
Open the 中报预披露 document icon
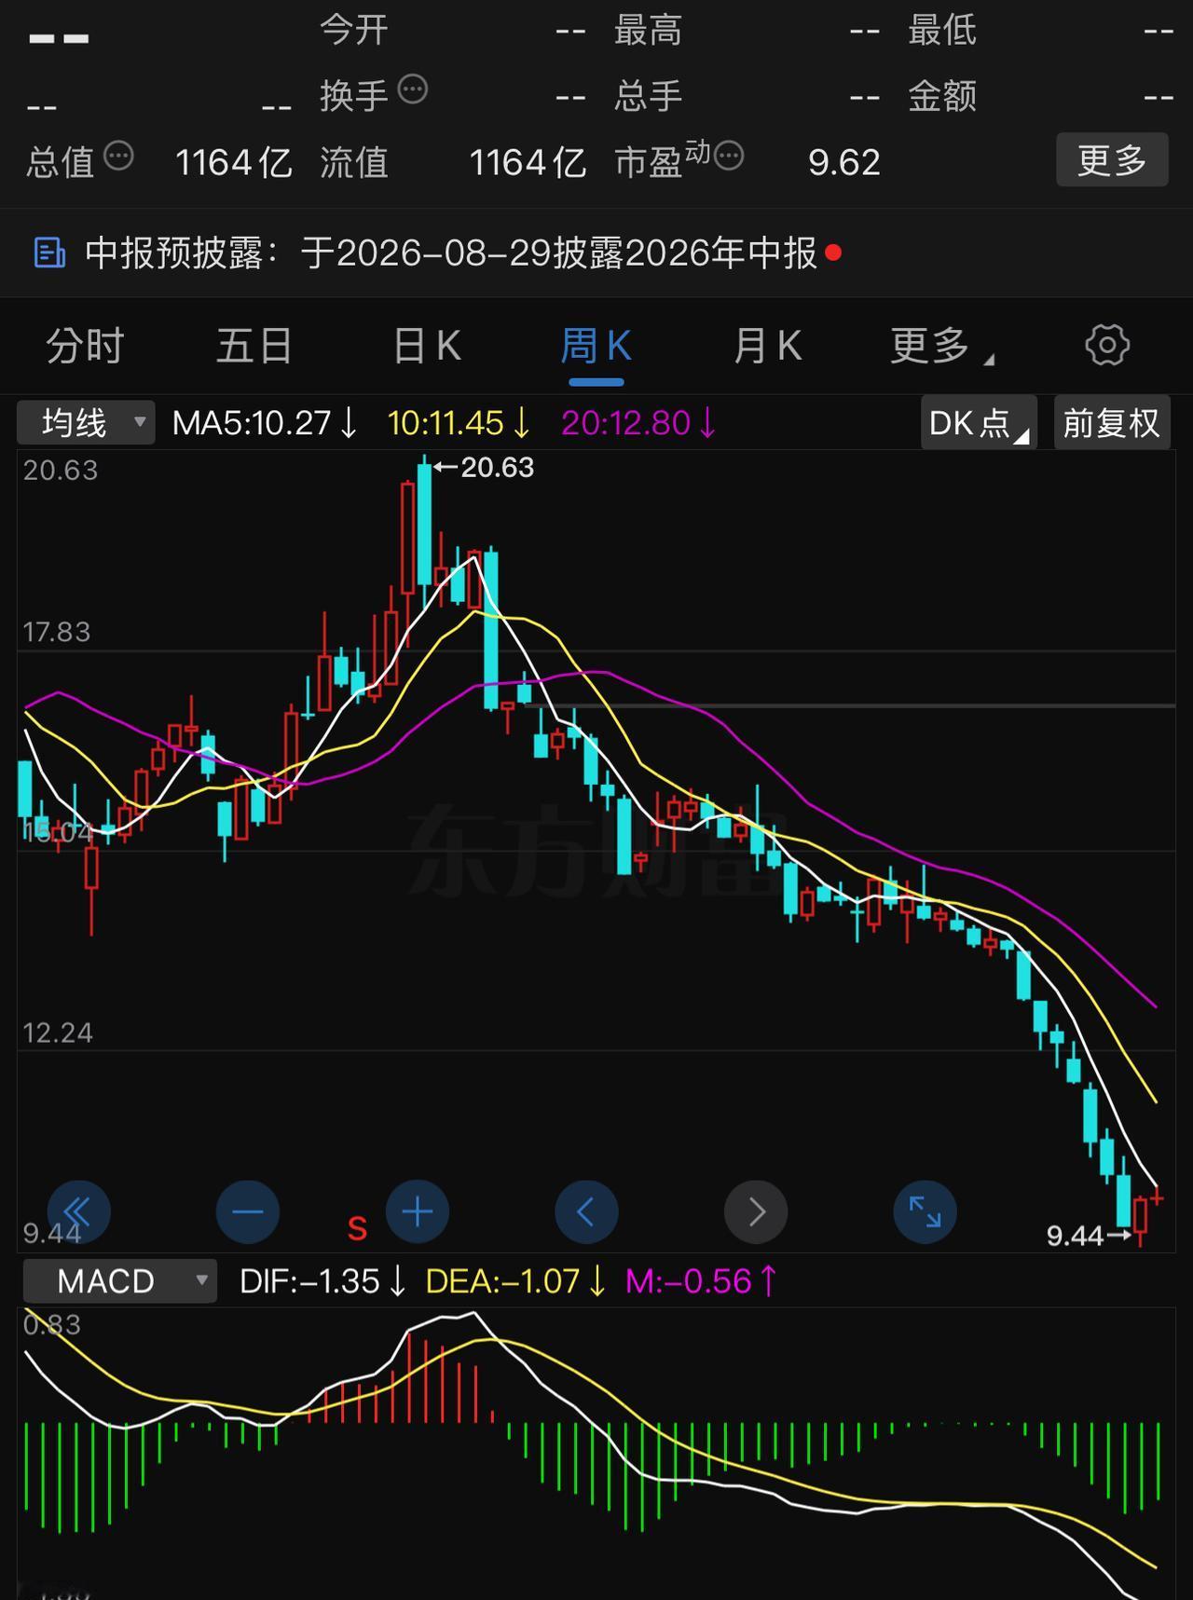coord(49,253)
